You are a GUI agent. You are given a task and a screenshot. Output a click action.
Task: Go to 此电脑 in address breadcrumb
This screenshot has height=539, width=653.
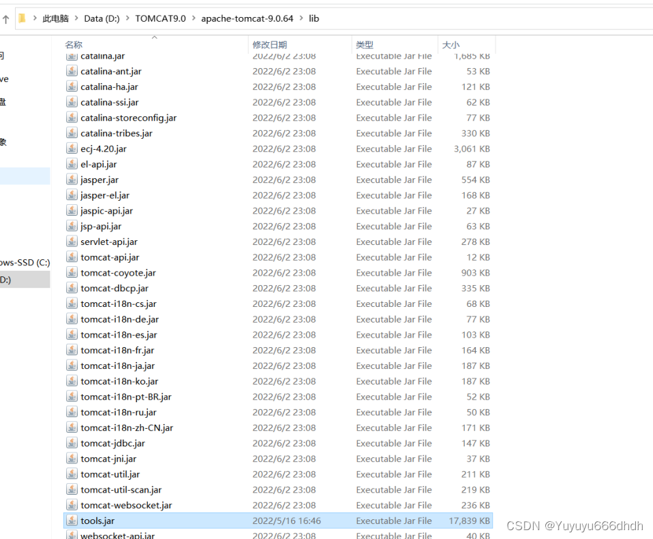point(55,18)
